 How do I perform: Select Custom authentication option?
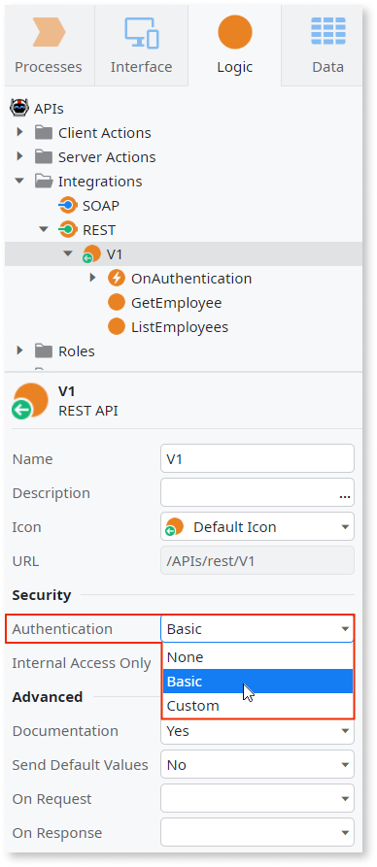pyautogui.click(x=257, y=706)
